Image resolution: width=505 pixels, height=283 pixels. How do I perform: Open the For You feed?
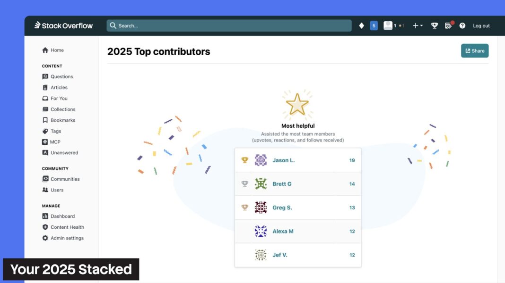coord(58,98)
